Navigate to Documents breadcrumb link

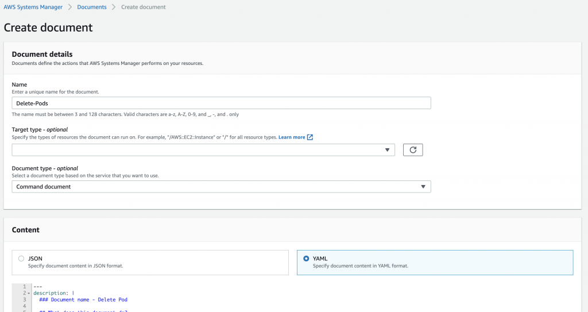coord(92,7)
